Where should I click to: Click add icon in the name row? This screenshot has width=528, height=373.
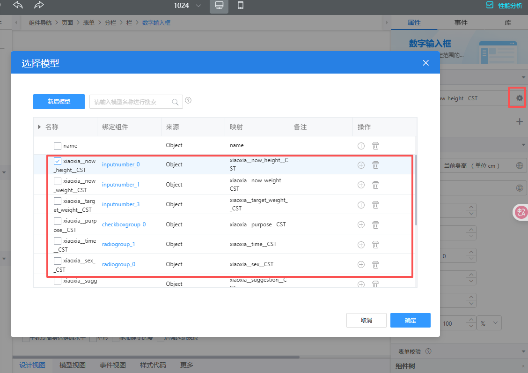361,146
